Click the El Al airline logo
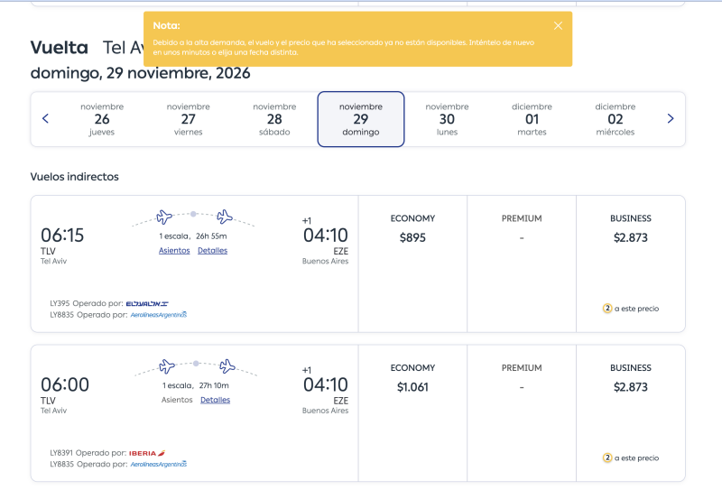This screenshot has height=490, width=722. coord(147,303)
